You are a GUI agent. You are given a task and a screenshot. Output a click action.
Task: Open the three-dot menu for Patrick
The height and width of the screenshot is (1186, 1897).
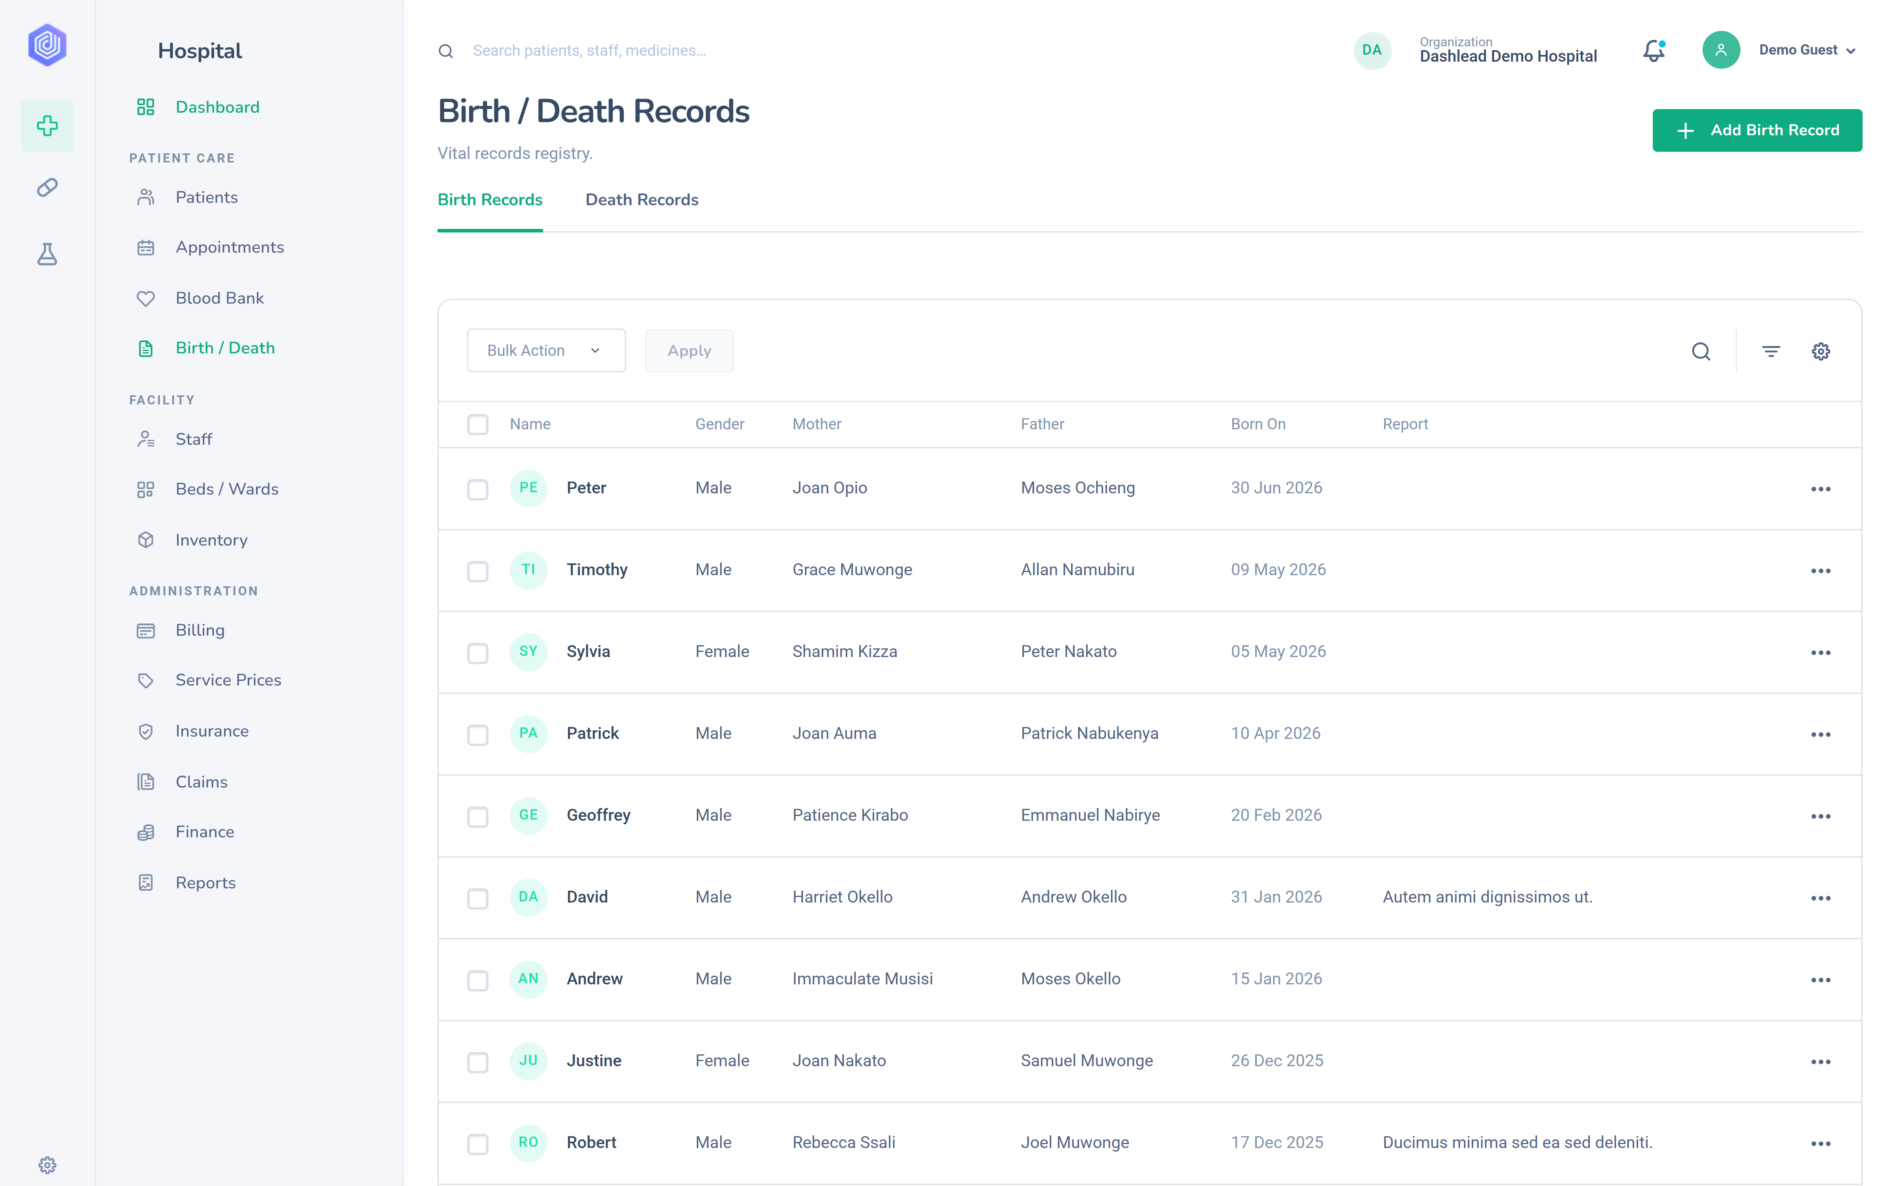pyautogui.click(x=1820, y=735)
